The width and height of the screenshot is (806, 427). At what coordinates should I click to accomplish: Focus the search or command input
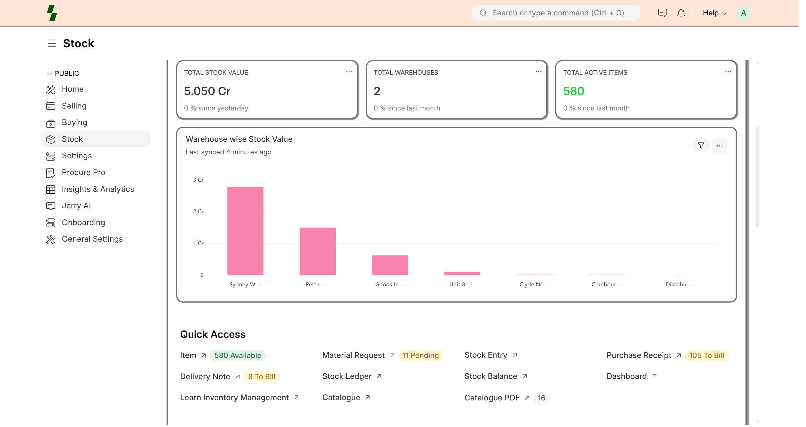558,13
